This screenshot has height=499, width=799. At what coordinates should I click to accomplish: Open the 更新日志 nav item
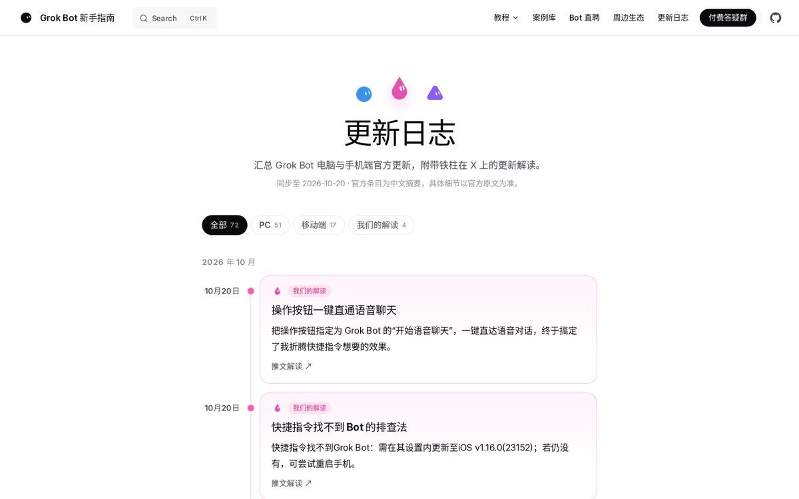pos(673,18)
